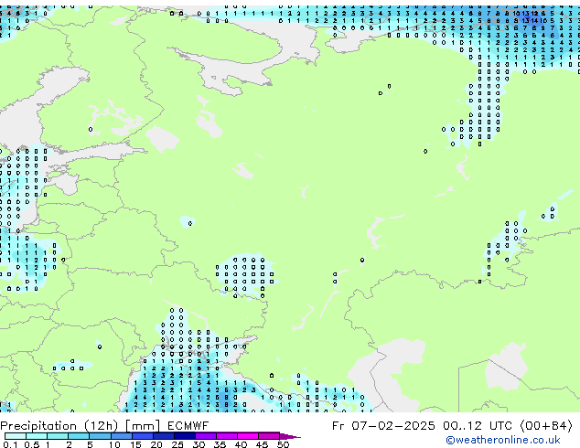Viewport: 580px width, 448px height.
Task: Click the '50' legend scale label
Action: 283,444
